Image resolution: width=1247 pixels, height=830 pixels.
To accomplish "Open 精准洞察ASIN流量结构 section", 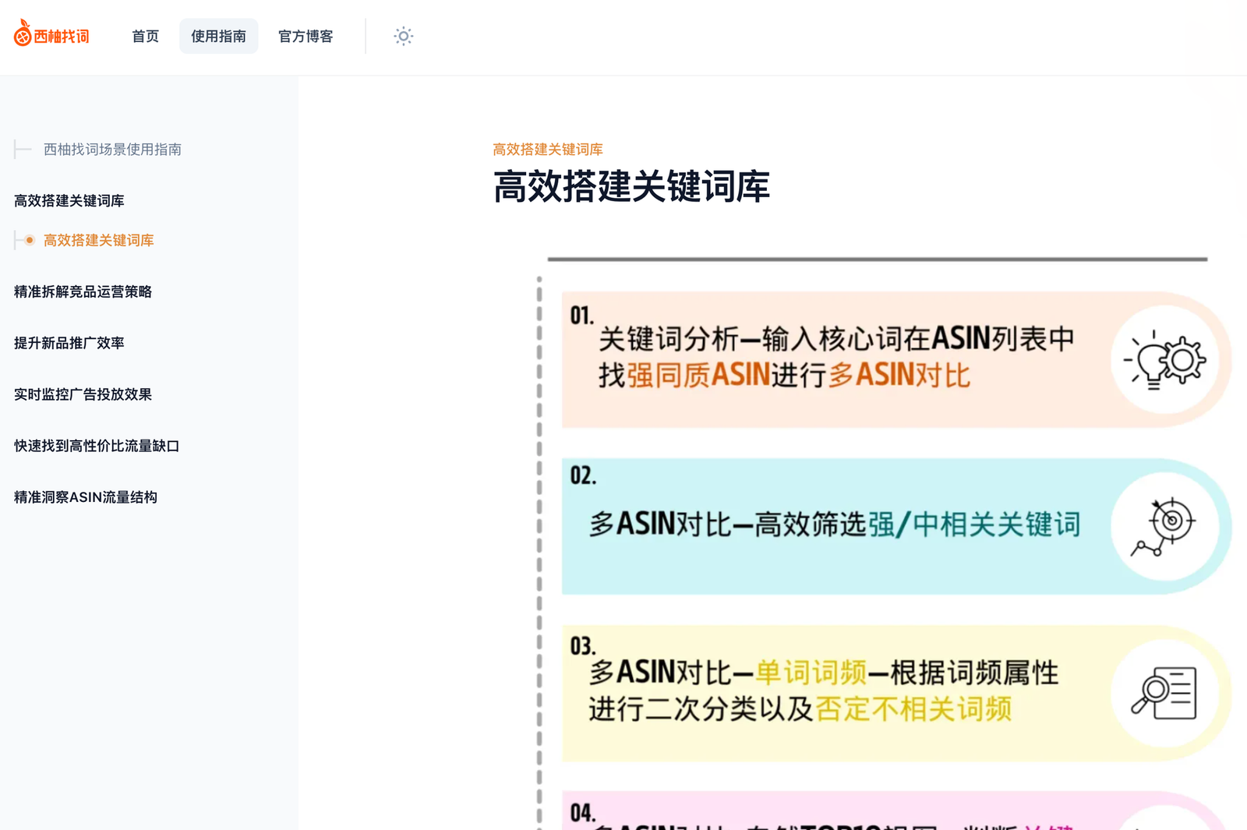I will point(85,497).
